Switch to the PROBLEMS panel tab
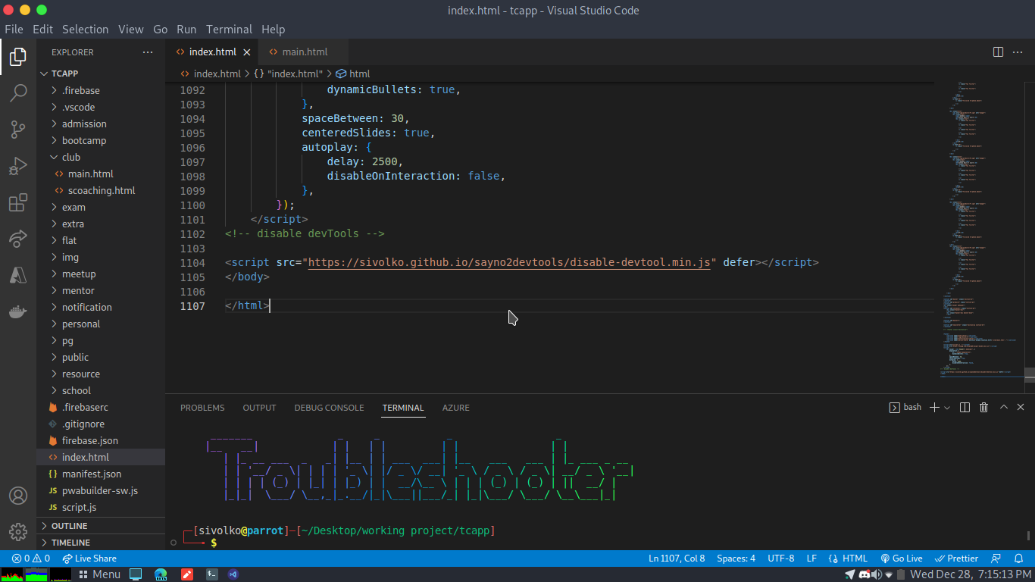1035x582 pixels. [202, 408]
